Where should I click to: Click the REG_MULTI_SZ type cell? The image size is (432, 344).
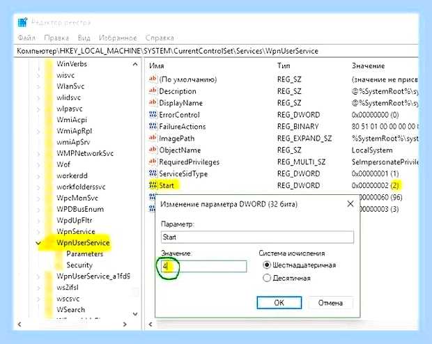[301, 162]
